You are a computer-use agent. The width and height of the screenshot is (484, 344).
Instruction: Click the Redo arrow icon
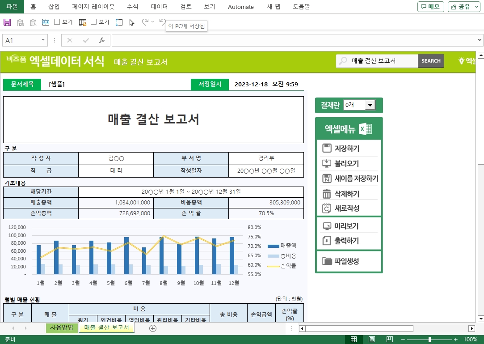(x=145, y=22)
